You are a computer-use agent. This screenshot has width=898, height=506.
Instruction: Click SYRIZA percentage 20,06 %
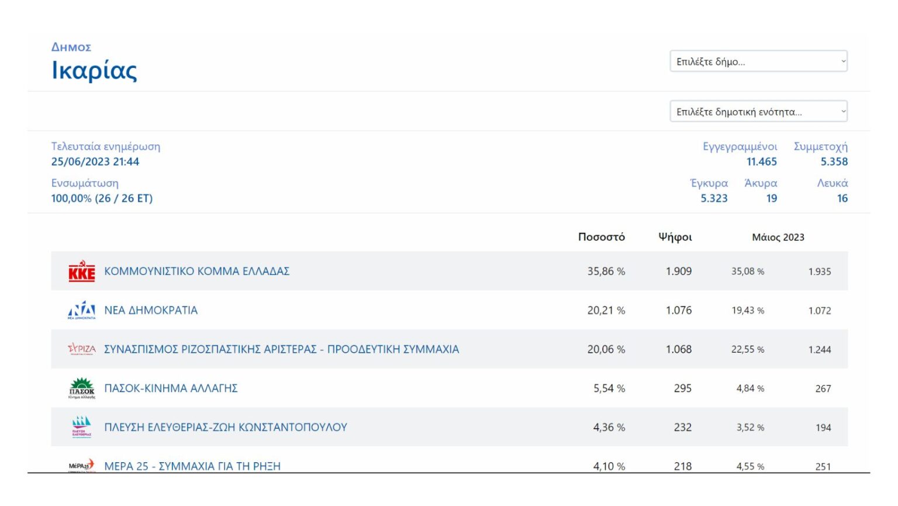click(x=606, y=349)
